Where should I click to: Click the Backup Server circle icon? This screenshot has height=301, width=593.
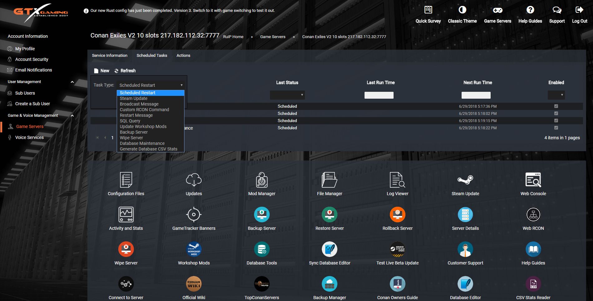[x=262, y=215]
